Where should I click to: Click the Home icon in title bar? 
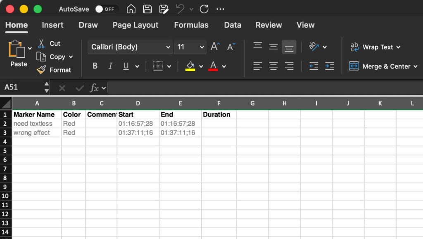(131, 9)
